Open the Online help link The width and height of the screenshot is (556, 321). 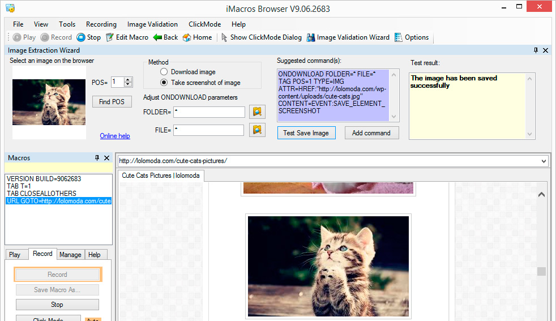tap(115, 136)
